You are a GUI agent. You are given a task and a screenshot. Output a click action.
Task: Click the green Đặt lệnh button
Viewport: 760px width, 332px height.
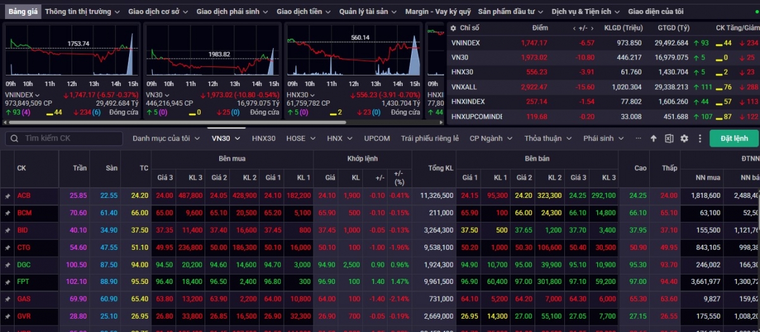[x=733, y=138]
